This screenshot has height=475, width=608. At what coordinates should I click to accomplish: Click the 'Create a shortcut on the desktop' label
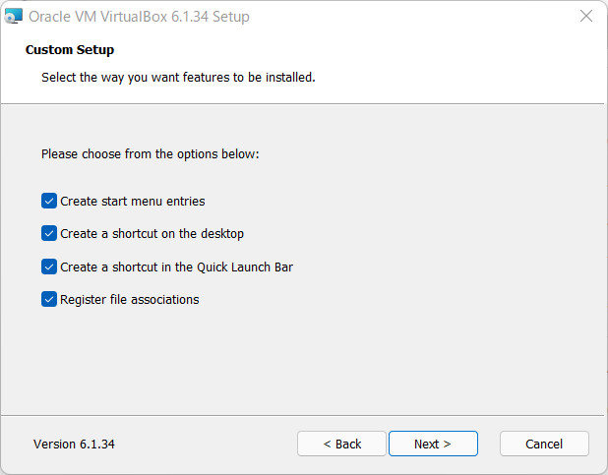tap(152, 234)
